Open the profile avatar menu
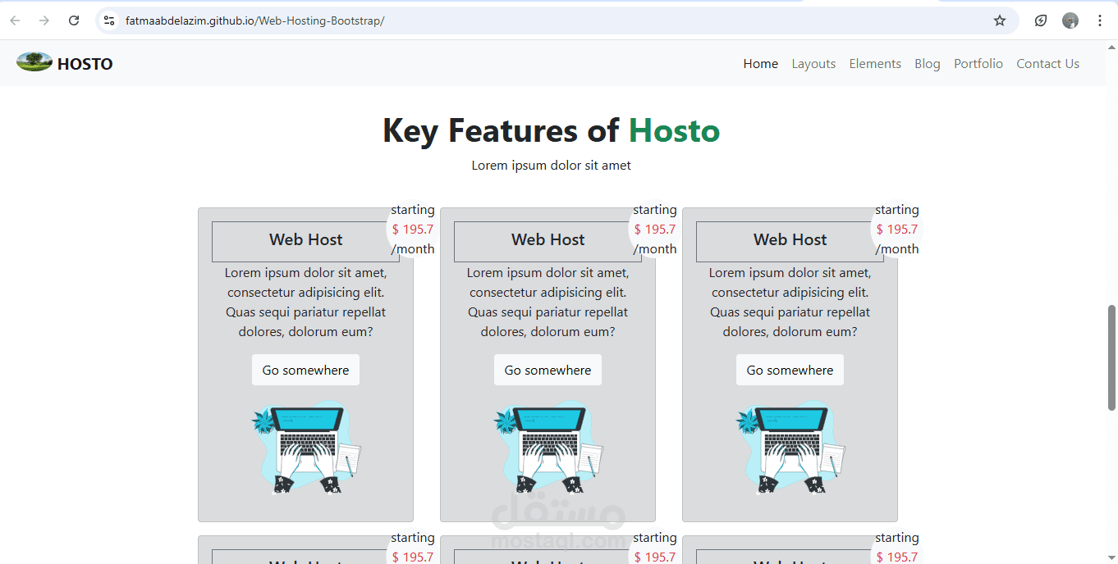The height and width of the screenshot is (564, 1118). (x=1070, y=20)
